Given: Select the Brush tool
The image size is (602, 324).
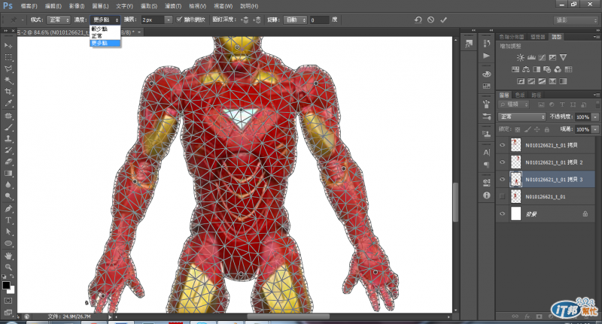Looking at the screenshot, I should [8, 127].
